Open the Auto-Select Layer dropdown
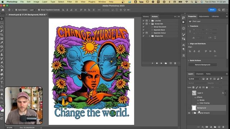230x129 pixels. 33,10
